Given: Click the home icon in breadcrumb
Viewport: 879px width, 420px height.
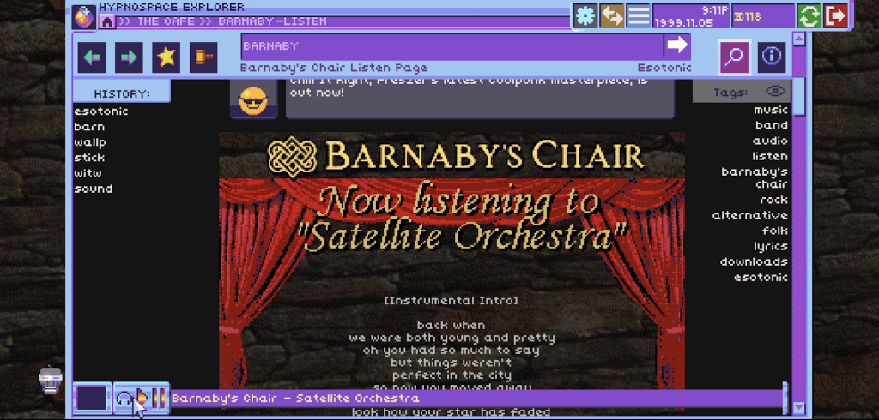Looking at the screenshot, I should 107,21.
